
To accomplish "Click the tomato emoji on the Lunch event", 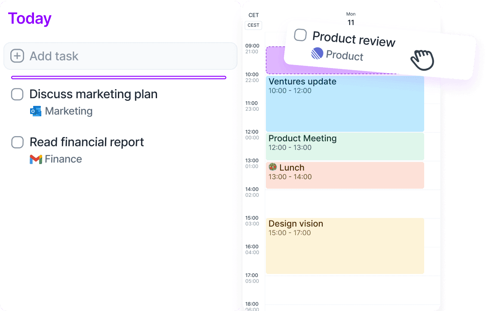I will [272, 167].
